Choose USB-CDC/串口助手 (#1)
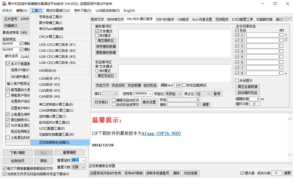This screenshot has height=178, width=293. click(x=60, y=45)
